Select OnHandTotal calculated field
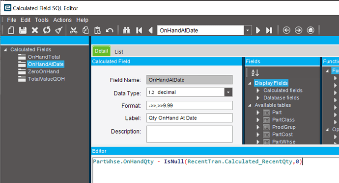The image size is (339, 183). (44, 57)
